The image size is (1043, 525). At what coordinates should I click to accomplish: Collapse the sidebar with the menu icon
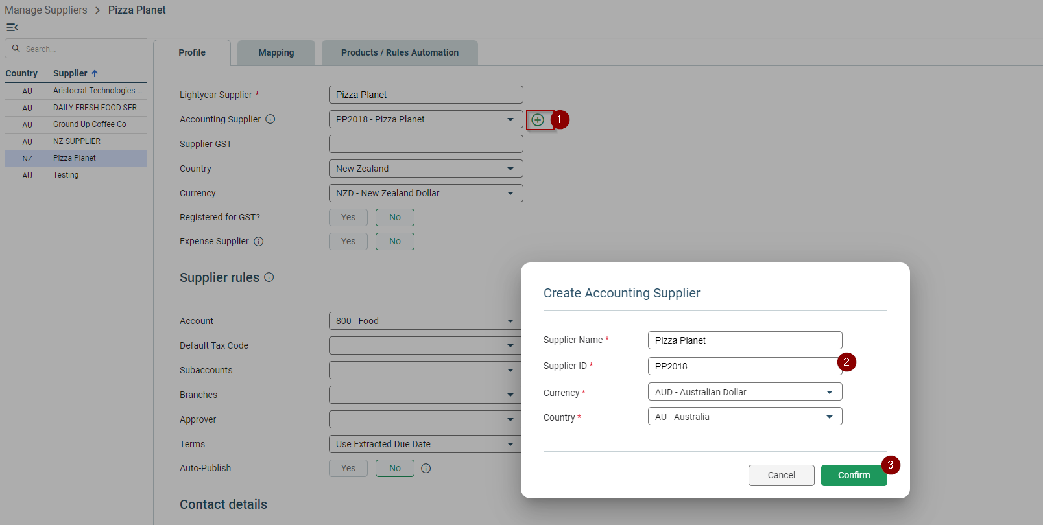coord(12,27)
